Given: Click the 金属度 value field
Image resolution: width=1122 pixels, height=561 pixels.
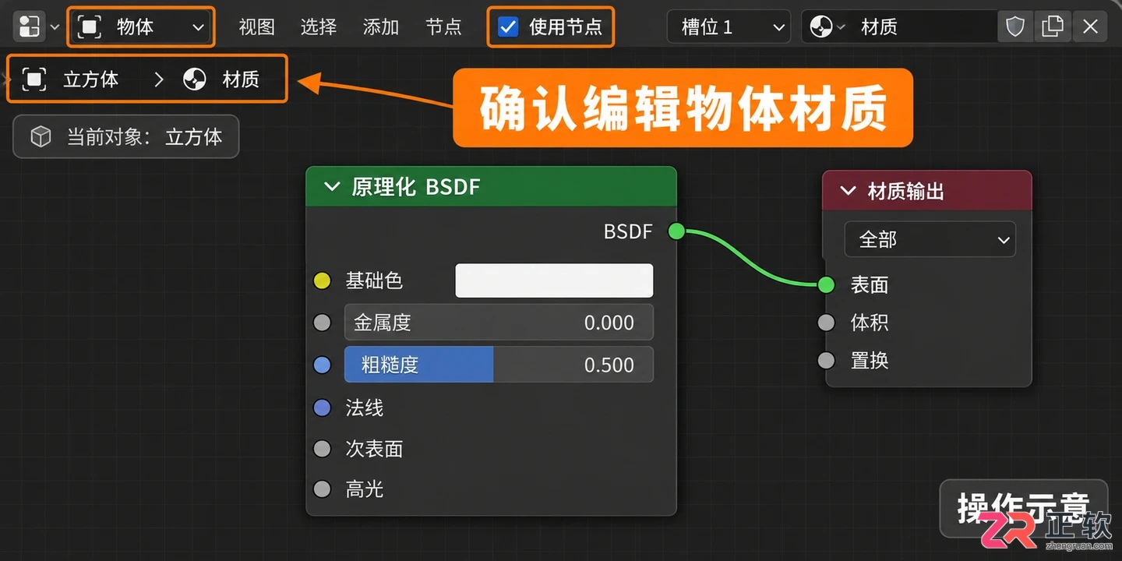Looking at the screenshot, I should click(499, 323).
